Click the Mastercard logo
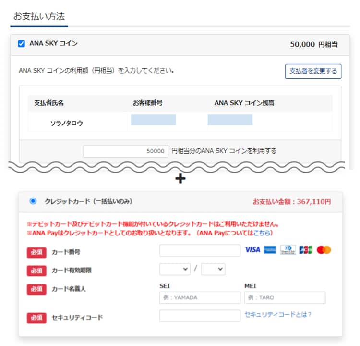Image resolution: width=360 pixels, height=346 pixels. pos(324,250)
